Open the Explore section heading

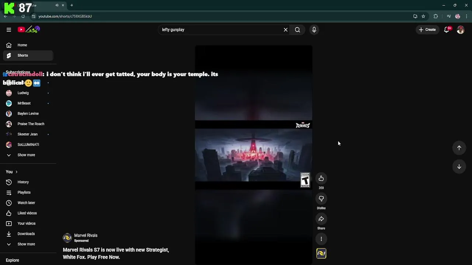point(12,260)
